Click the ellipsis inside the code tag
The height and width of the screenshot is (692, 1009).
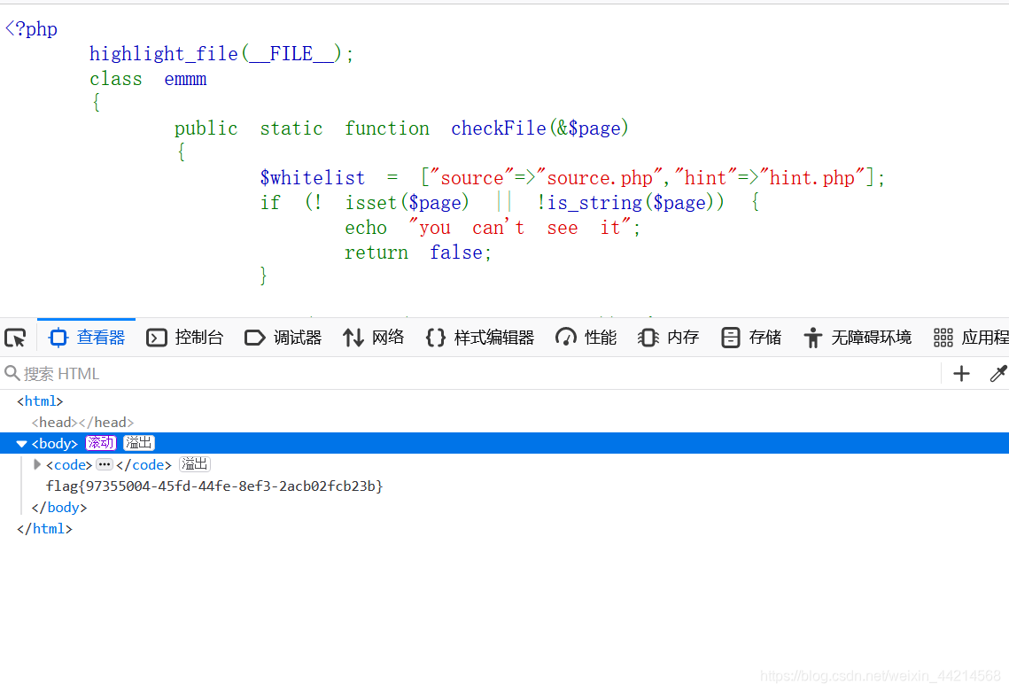click(103, 464)
